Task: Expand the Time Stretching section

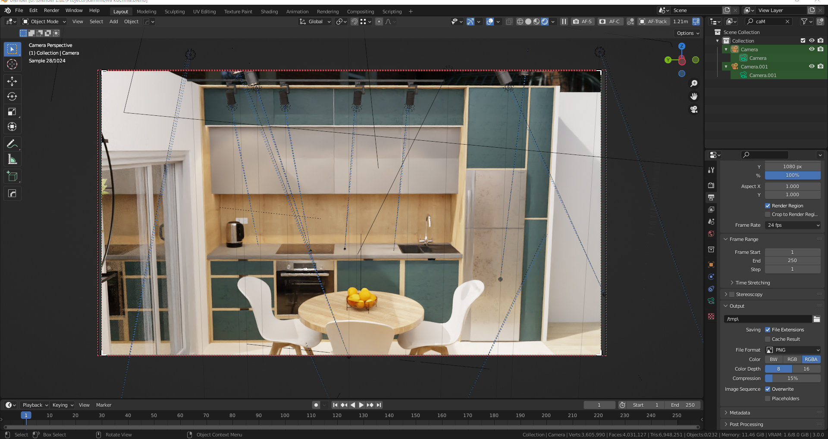Action: (753, 283)
